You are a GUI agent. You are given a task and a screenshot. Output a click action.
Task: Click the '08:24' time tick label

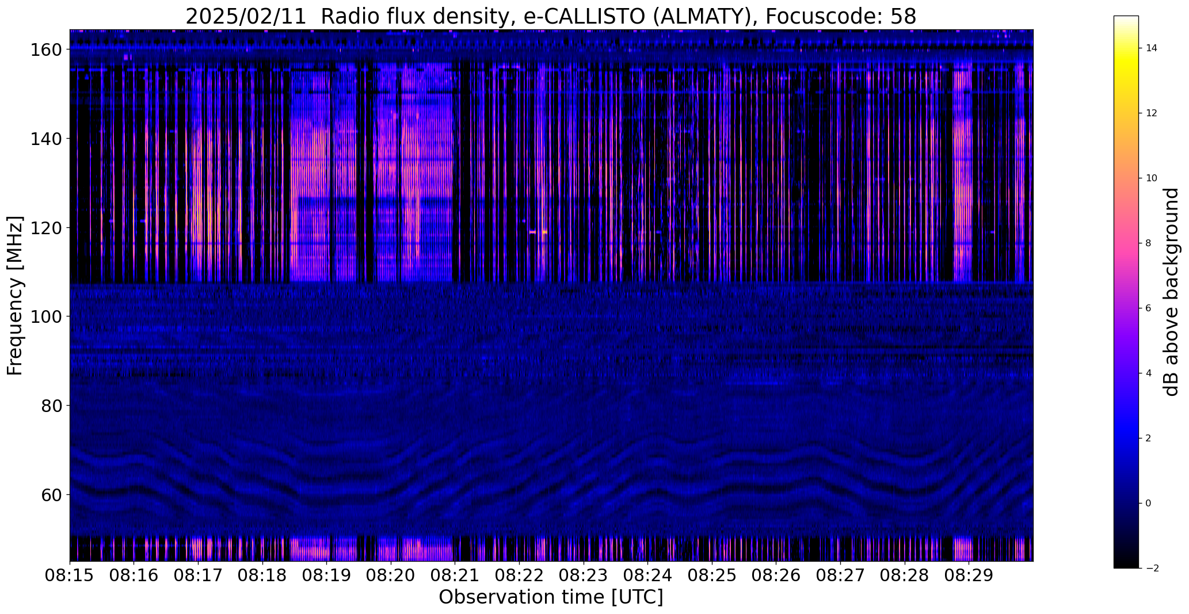[x=647, y=575]
